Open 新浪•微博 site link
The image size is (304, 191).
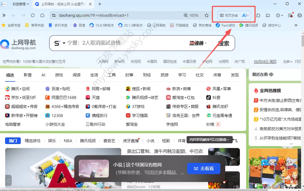(x=178, y=89)
